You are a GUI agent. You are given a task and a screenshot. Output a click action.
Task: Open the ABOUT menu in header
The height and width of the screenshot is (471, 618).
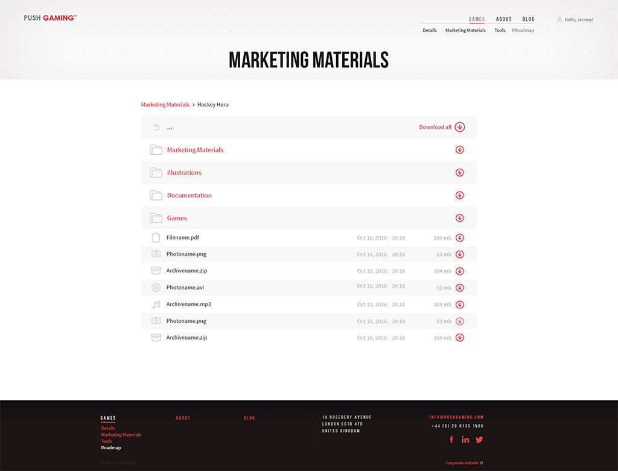point(503,19)
